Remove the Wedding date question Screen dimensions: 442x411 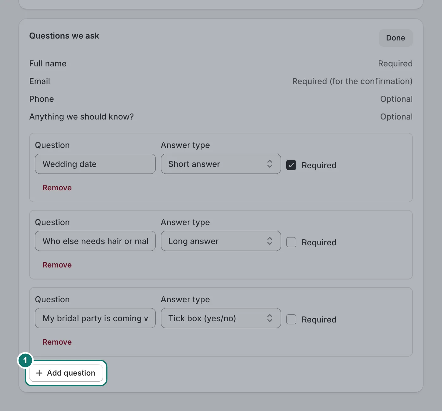tap(57, 188)
